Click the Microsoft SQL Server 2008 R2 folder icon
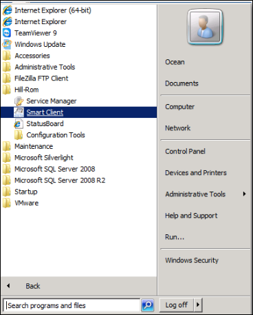Image resolution: width=253 pixels, height=315 pixels. coord(7,180)
